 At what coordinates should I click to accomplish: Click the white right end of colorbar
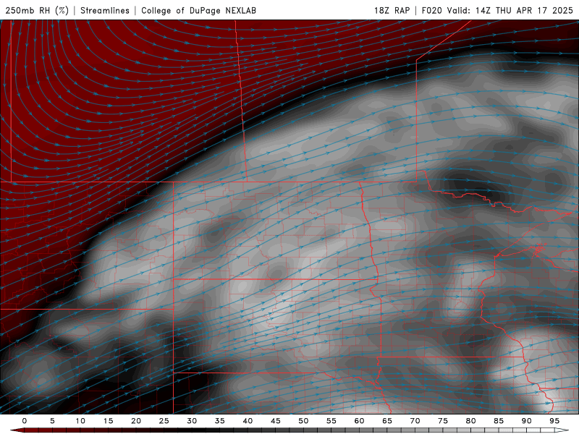pyautogui.click(x=562, y=430)
